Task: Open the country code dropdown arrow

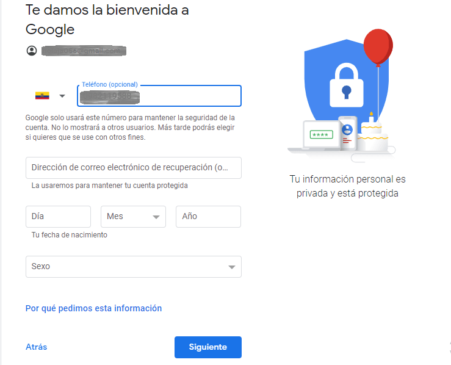Action: point(62,96)
